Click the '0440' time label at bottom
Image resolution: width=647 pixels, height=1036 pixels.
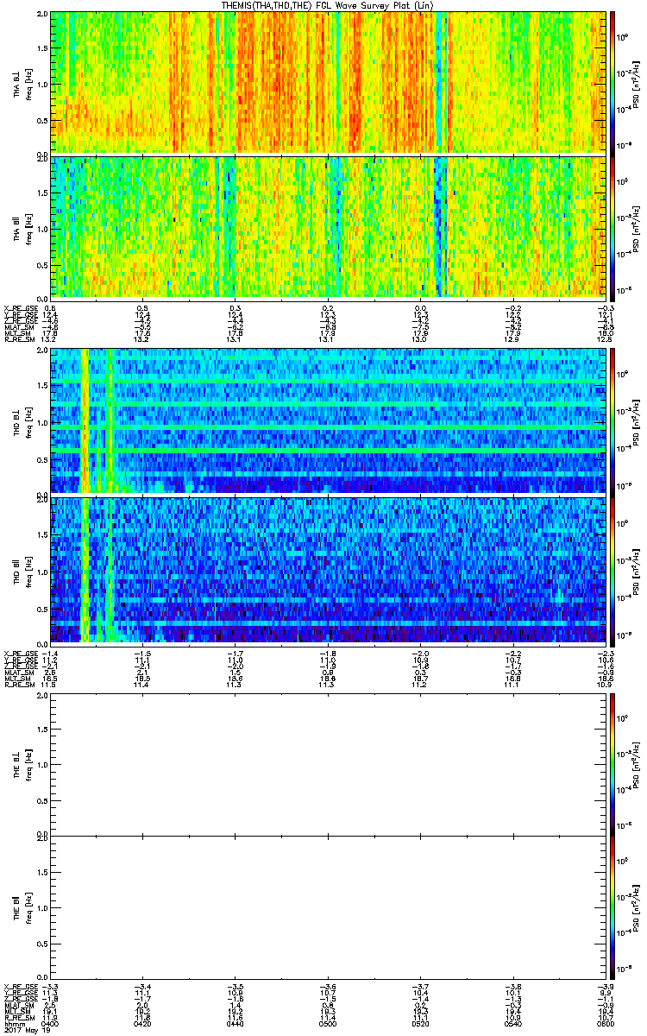(x=236, y=1023)
